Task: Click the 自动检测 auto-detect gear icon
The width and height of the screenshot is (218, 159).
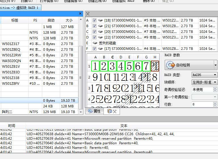Action: [x=171, y=65]
